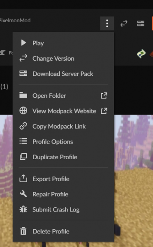Click the bug icon for Submit Crash Log

coord(23,209)
